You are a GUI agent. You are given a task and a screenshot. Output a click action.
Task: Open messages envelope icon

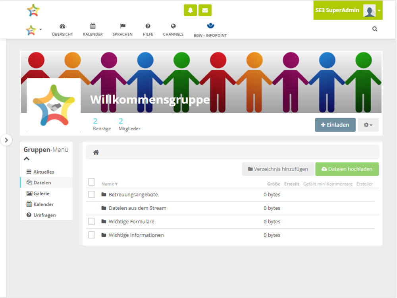[205, 10]
